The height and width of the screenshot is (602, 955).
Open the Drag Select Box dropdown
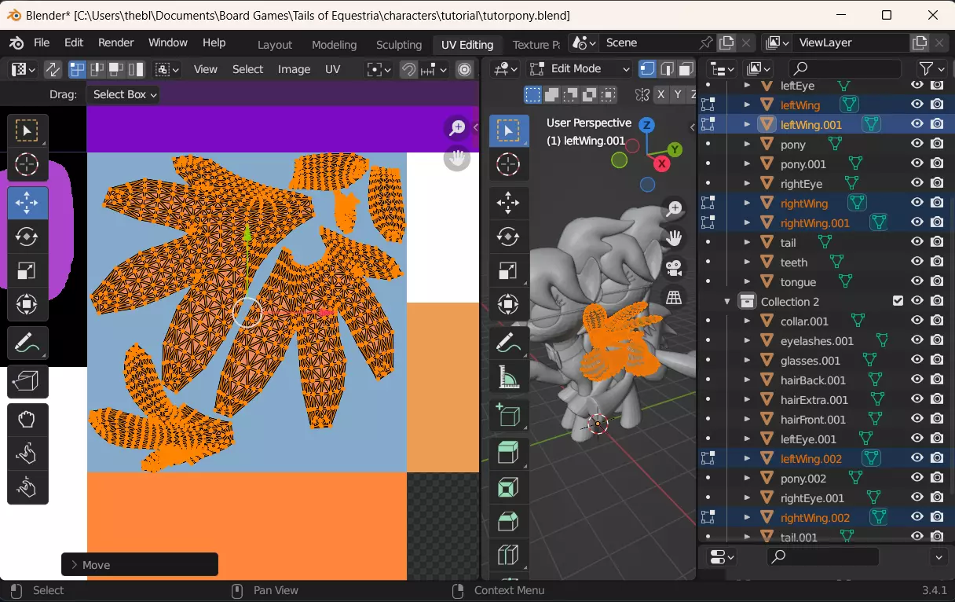(123, 94)
